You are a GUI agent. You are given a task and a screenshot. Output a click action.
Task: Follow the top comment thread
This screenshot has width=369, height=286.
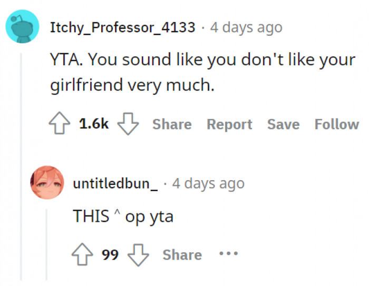[337, 124]
